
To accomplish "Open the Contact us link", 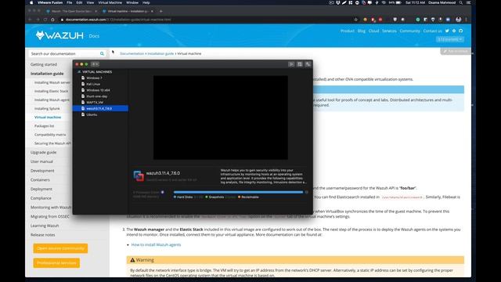I will click(x=432, y=31).
